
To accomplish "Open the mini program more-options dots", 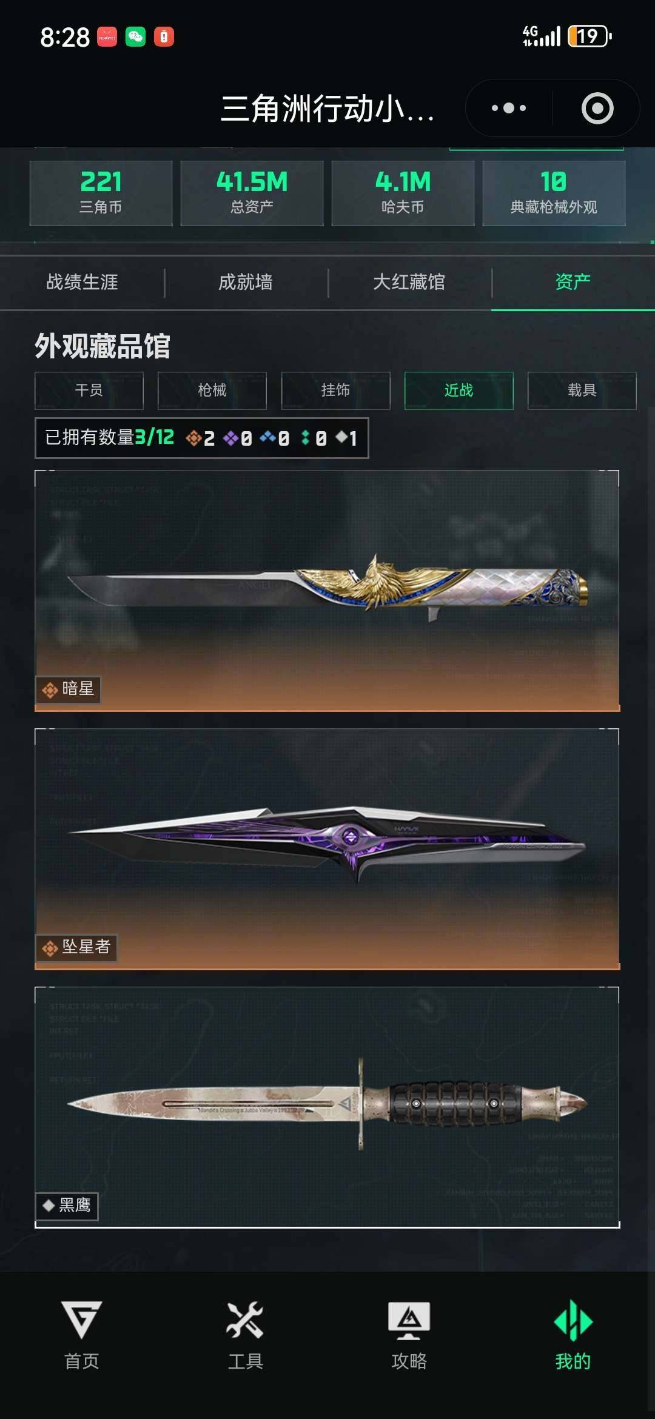I will (508, 109).
